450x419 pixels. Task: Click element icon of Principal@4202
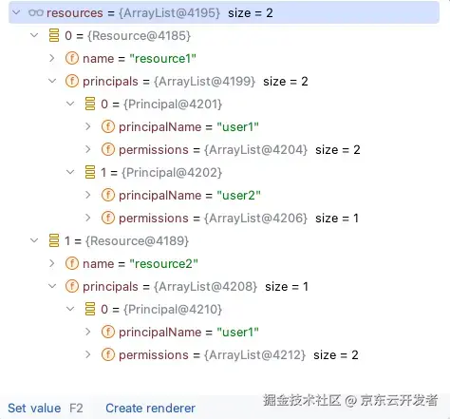(90, 172)
